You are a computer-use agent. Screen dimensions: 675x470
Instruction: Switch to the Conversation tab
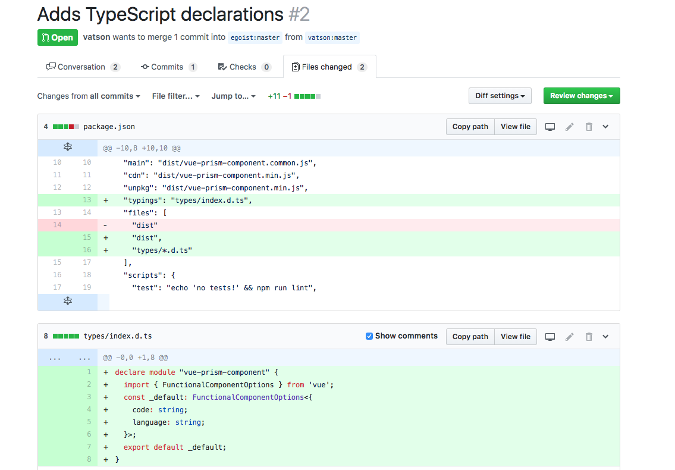pos(83,67)
